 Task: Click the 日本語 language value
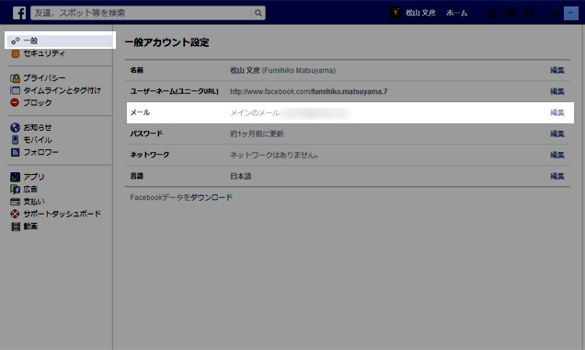click(x=241, y=176)
